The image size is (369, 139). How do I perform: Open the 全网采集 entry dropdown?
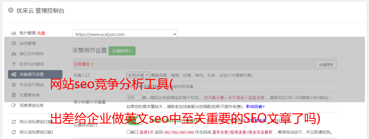click(x=138, y=75)
